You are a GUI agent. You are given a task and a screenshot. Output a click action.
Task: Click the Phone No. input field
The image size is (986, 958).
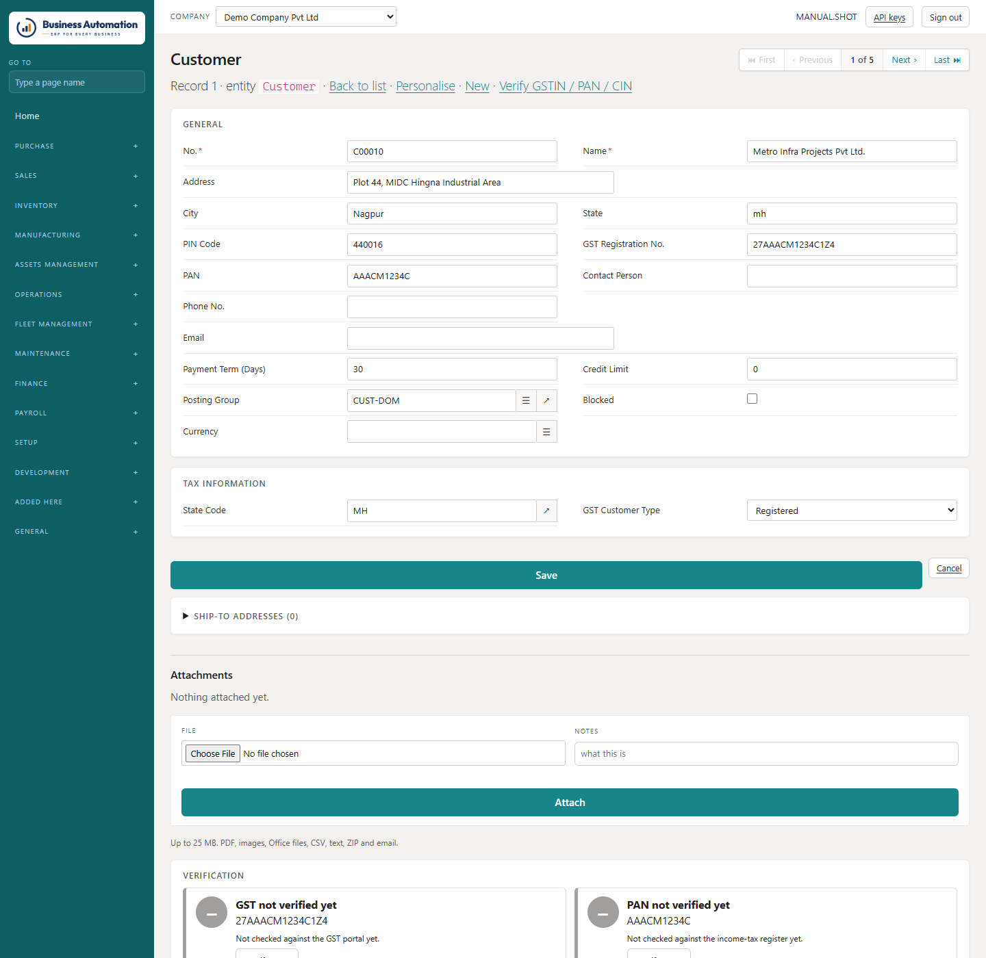pos(452,307)
